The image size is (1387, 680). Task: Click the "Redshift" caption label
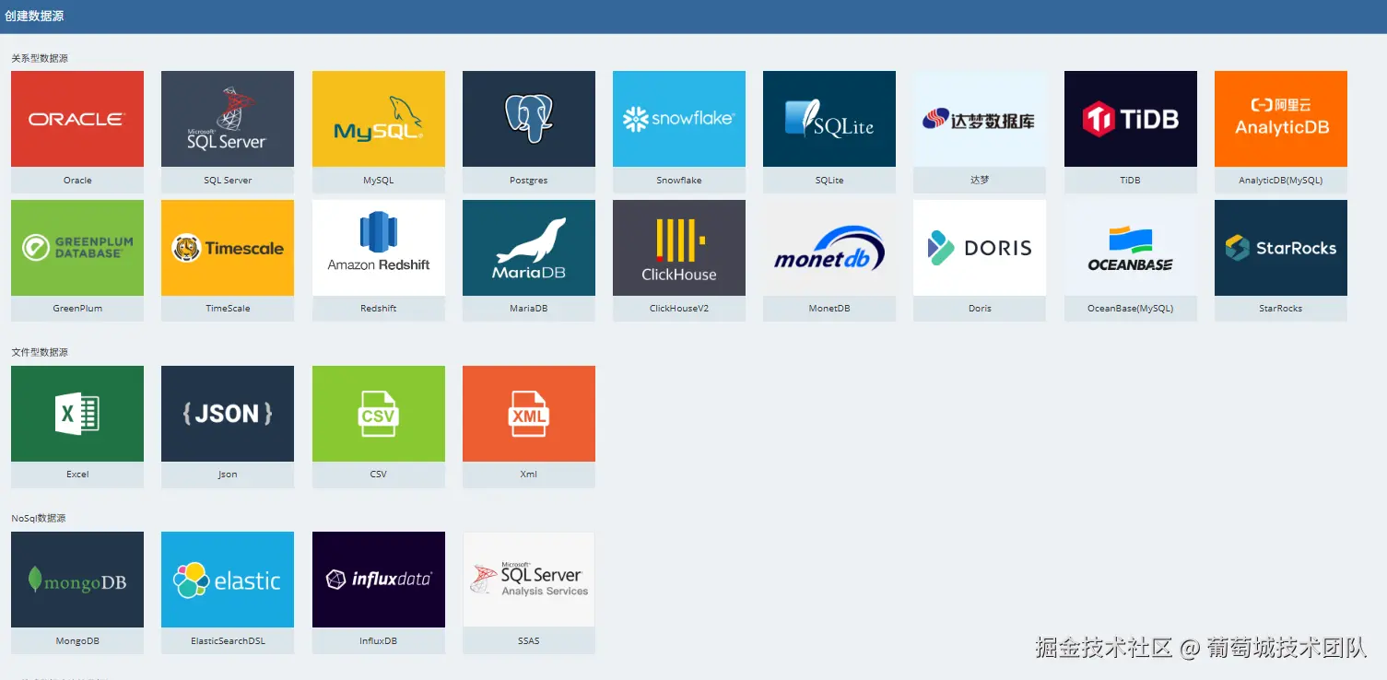click(x=379, y=309)
